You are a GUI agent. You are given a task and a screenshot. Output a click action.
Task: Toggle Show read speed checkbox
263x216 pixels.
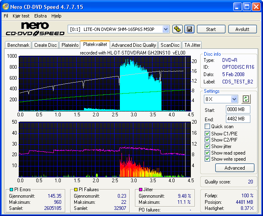(x=207, y=153)
